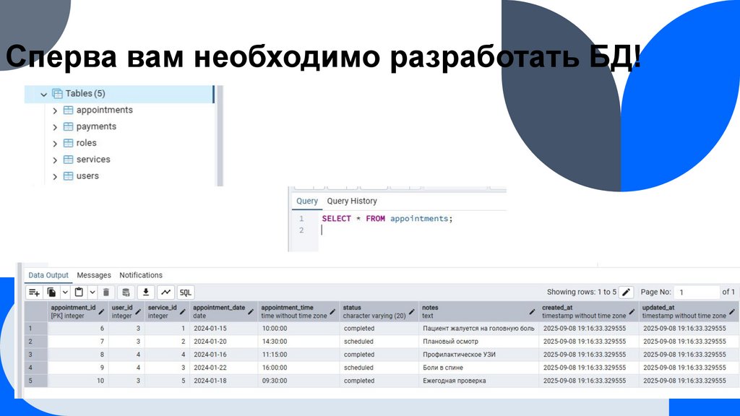Click the SELECT query line in editor

[387, 219]
